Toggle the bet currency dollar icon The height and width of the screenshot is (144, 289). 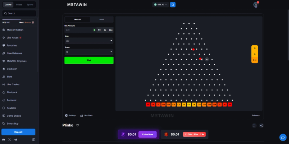tap(94, 30)
